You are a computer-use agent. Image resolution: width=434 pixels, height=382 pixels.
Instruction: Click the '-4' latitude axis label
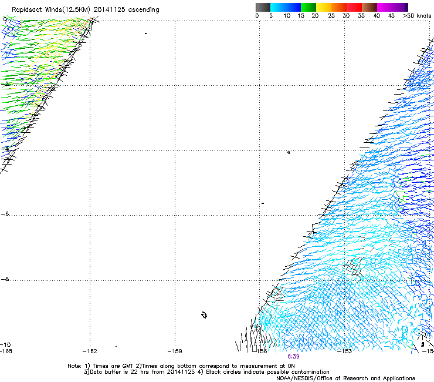pyautogui.click(x=5, y=149)
